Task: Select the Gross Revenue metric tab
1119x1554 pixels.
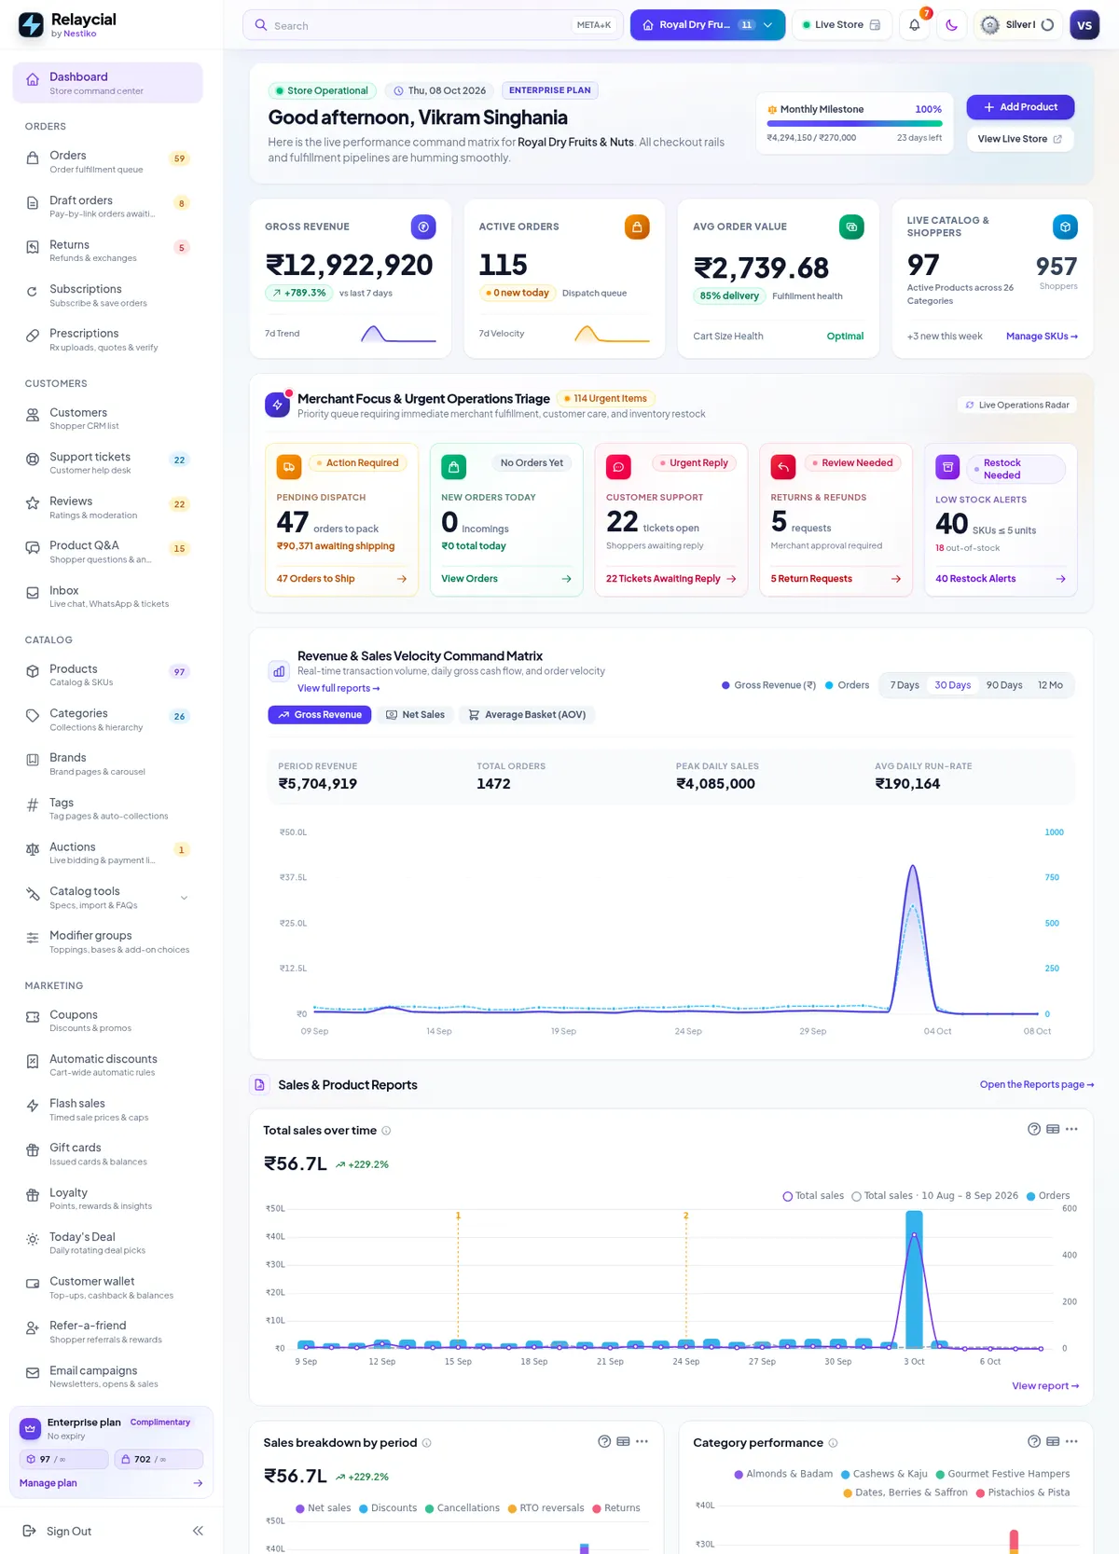Action: (x=319, y=715)
